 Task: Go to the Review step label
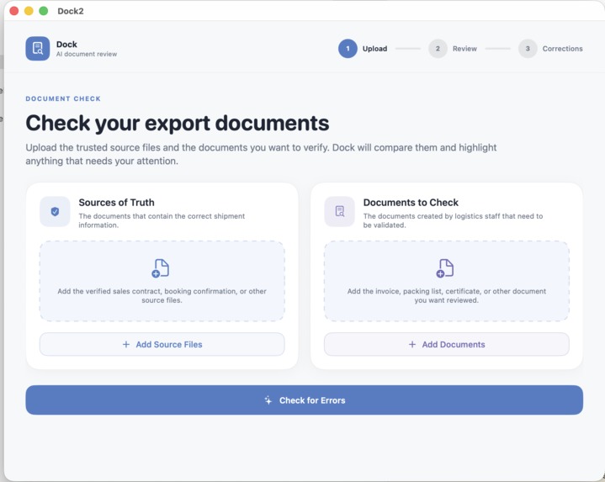(464, 49)
